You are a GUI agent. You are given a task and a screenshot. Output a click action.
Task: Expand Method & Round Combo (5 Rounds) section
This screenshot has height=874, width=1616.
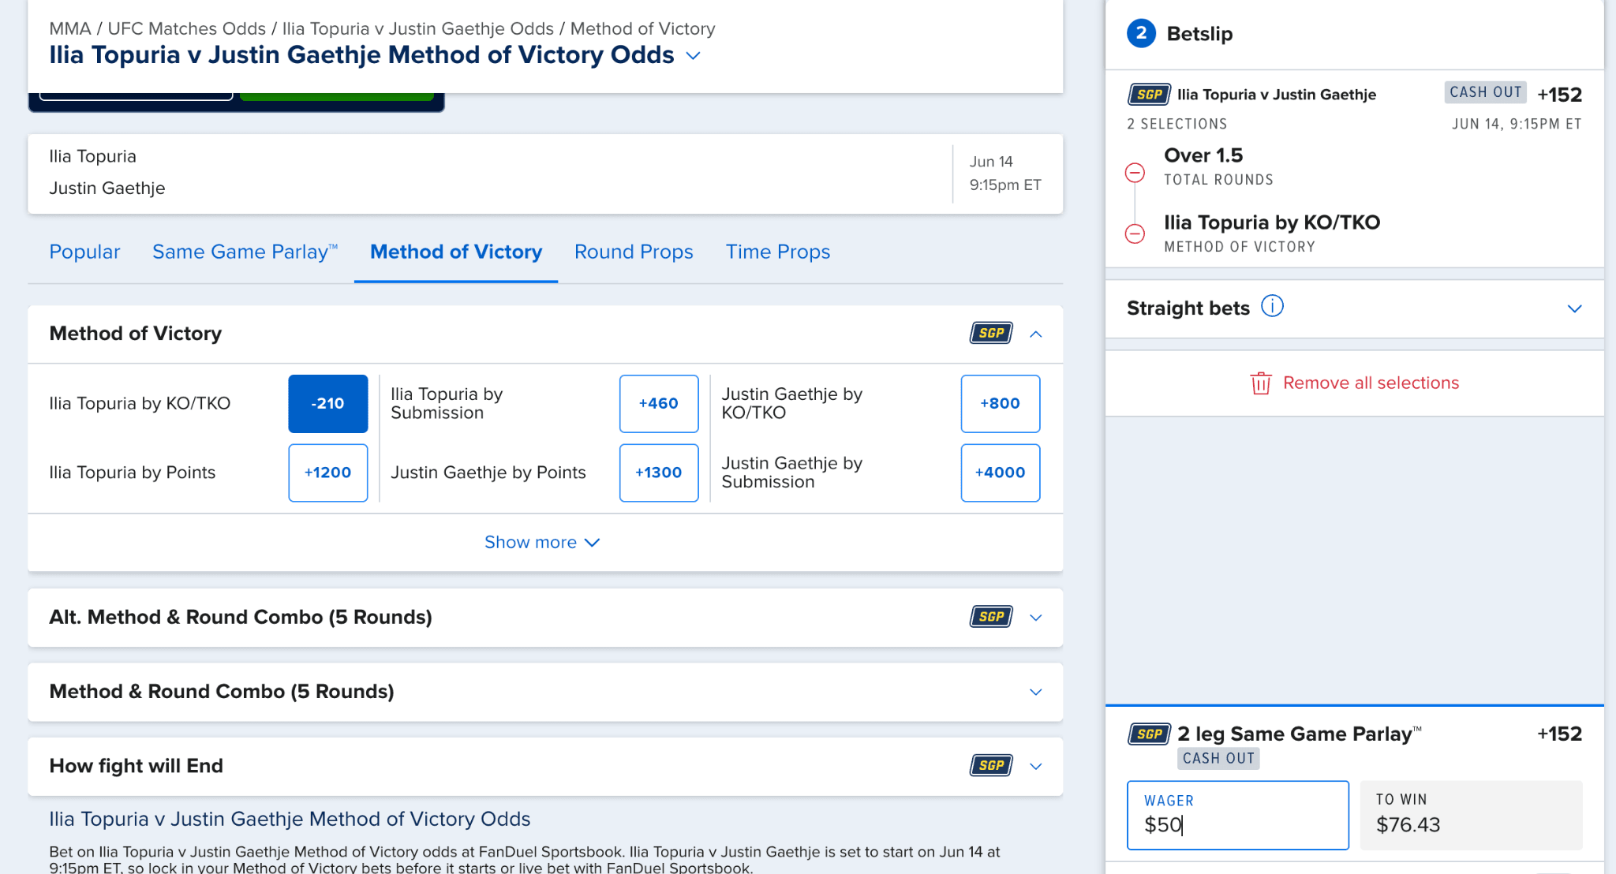tap(1035, 692)
